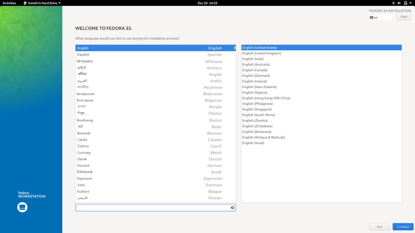Select Dansk Danish language row
Screen dimensions: 415x233
(x=156, y=159)
